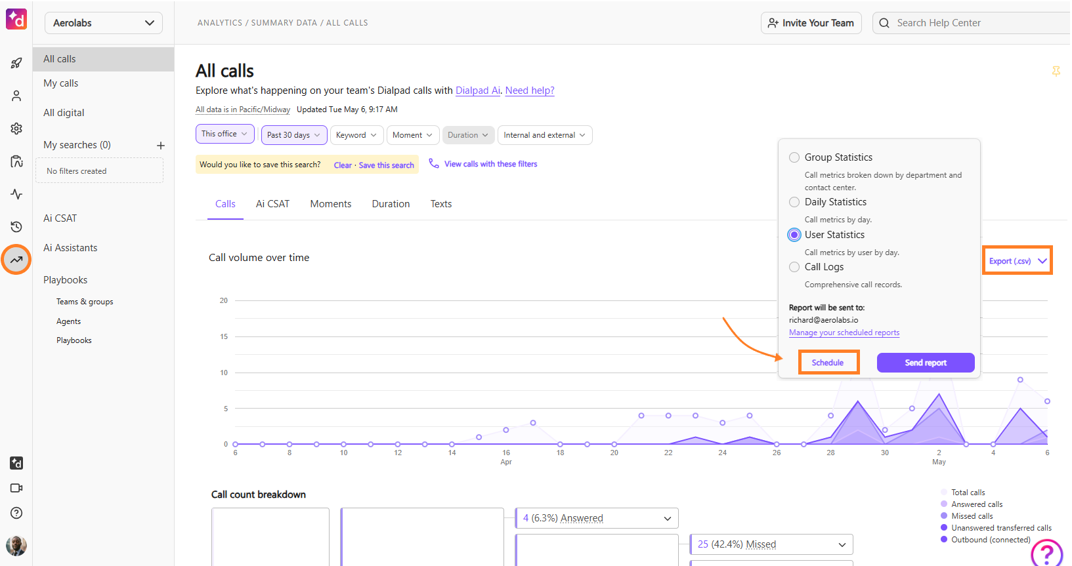Image resolution: width=1072 pixels, height=566 pixels.
Task: Expand the 25 (42.4%) Missed dropdown
Action: [x=771, y=544]
